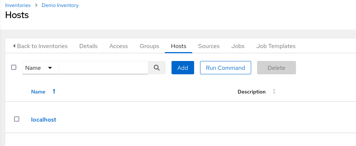
Task: Click the Run Command button
Action: pyautogui.click(x=226, y=68)
